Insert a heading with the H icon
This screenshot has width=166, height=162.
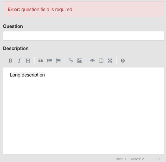point(28,61)
